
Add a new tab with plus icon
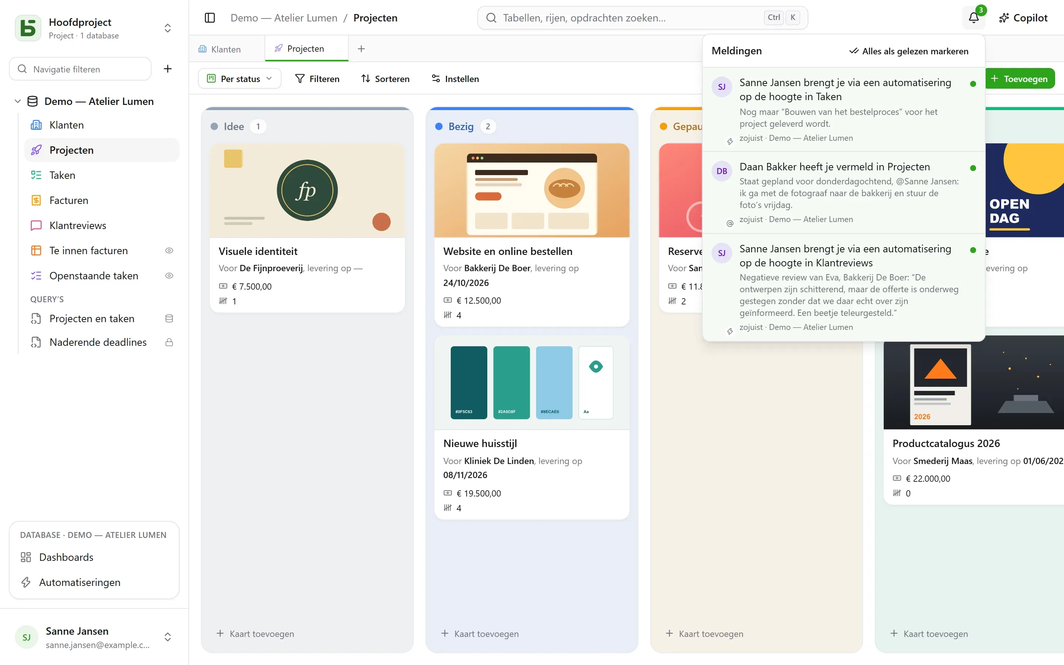[361, 49]
